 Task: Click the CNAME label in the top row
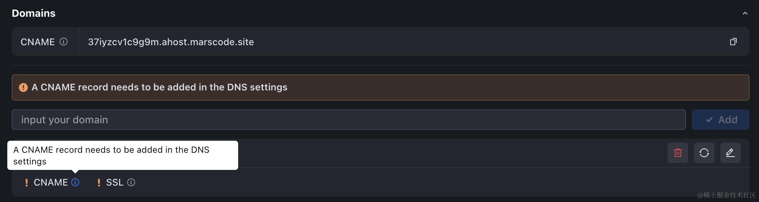(38, 42)
